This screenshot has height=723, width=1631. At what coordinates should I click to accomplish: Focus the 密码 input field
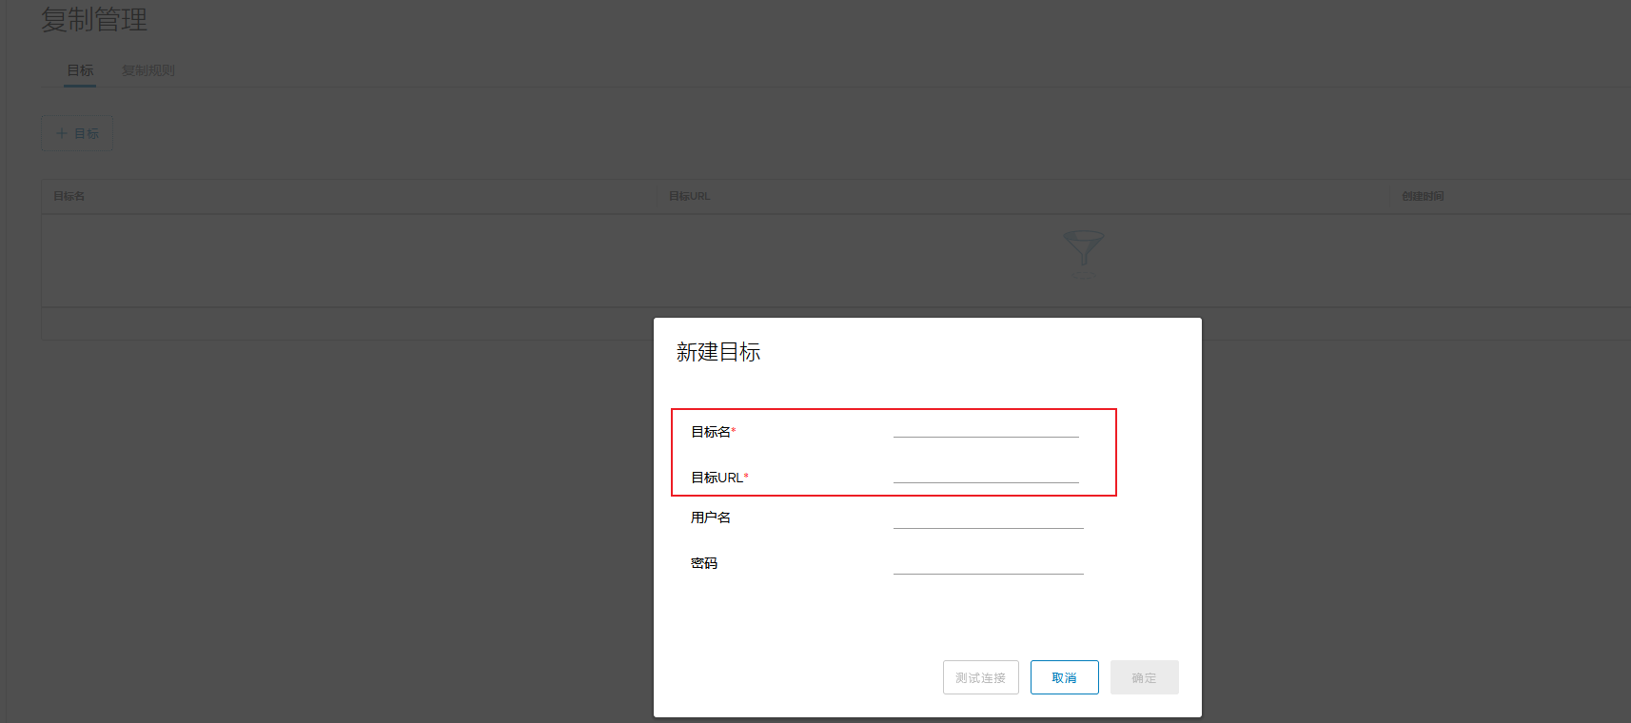click(989, 564)
